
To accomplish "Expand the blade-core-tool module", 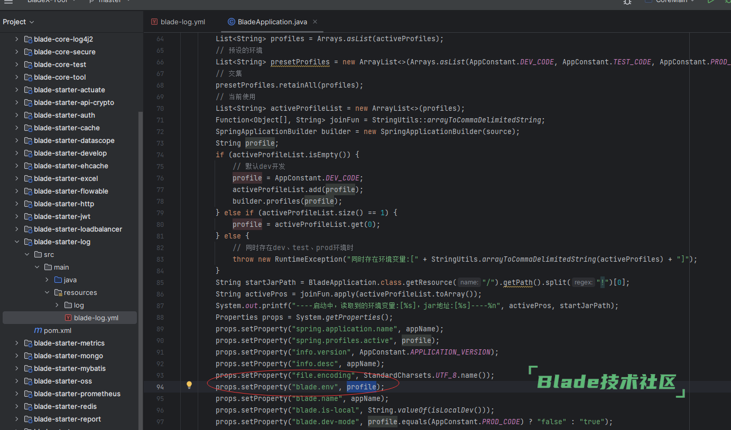I will coord(16,77).
